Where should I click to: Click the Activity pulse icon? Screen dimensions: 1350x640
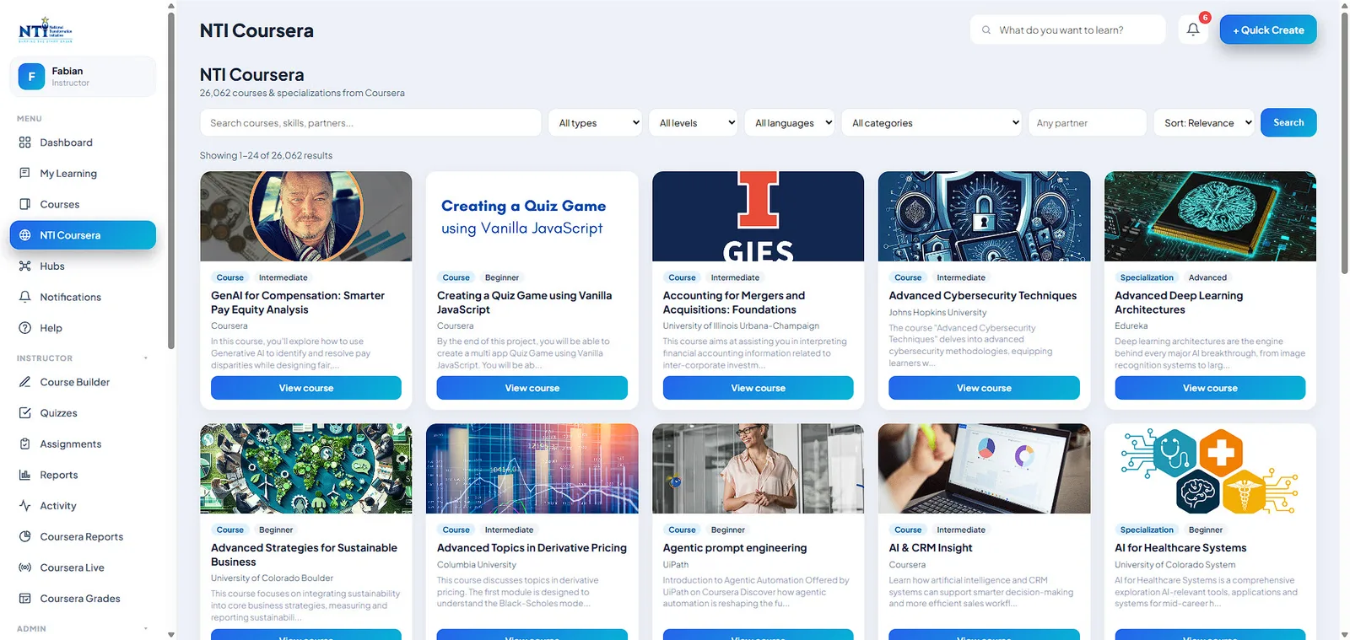[24, 506]
